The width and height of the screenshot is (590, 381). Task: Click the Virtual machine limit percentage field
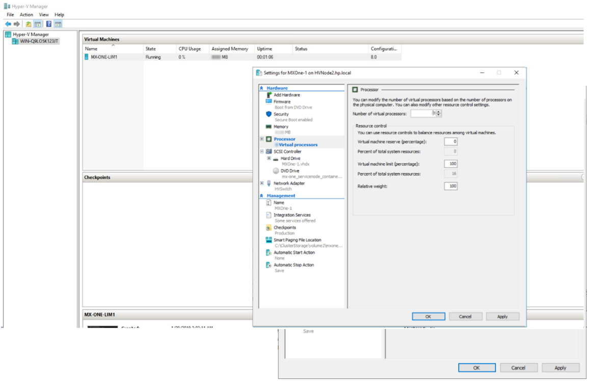coord(450,164)
